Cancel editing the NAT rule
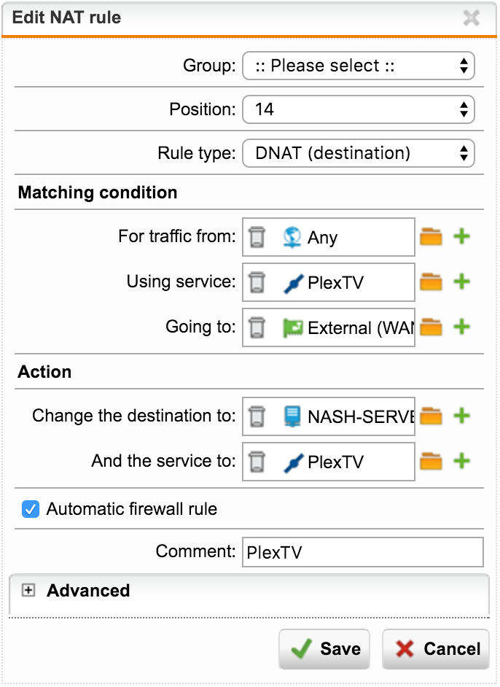 (436, 649)
